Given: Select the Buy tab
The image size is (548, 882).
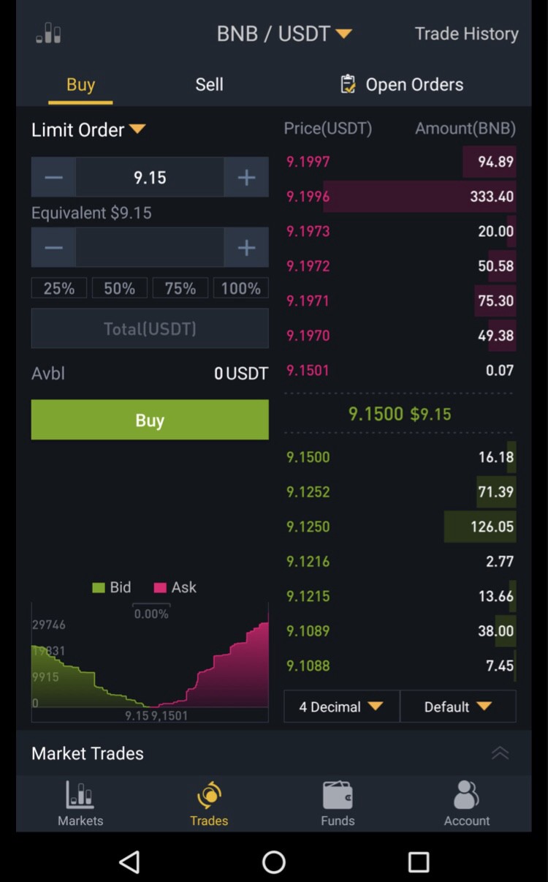Looking at the screenshot, I should coord(80,84).
